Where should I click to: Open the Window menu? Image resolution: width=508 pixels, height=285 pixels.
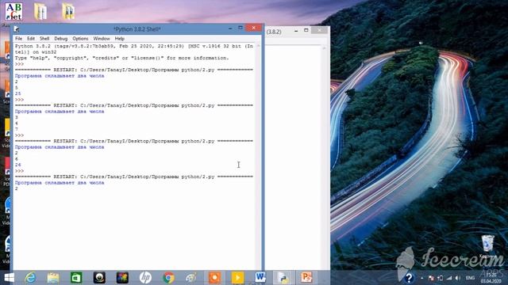(102, 39)
